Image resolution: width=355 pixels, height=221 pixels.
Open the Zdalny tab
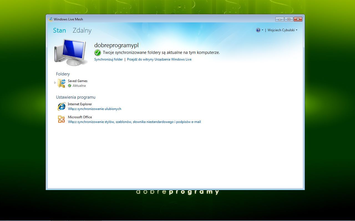[82, 30]
